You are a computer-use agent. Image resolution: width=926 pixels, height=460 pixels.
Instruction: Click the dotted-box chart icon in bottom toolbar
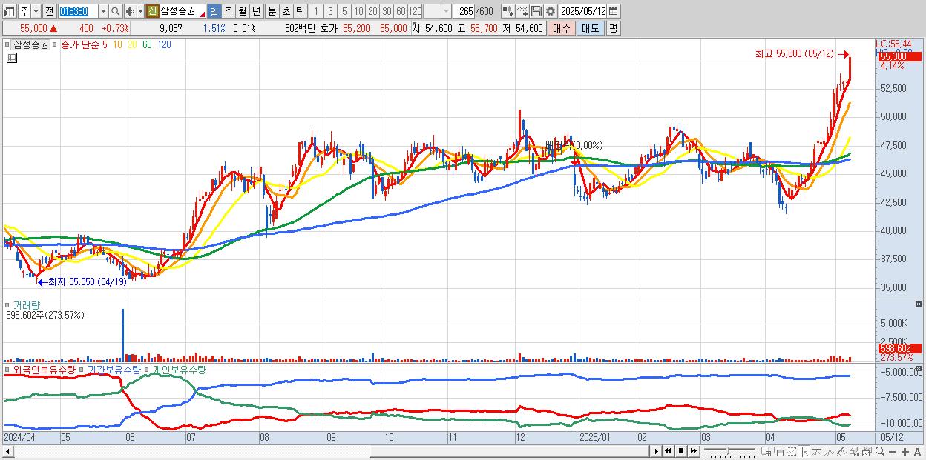point(791,452)
